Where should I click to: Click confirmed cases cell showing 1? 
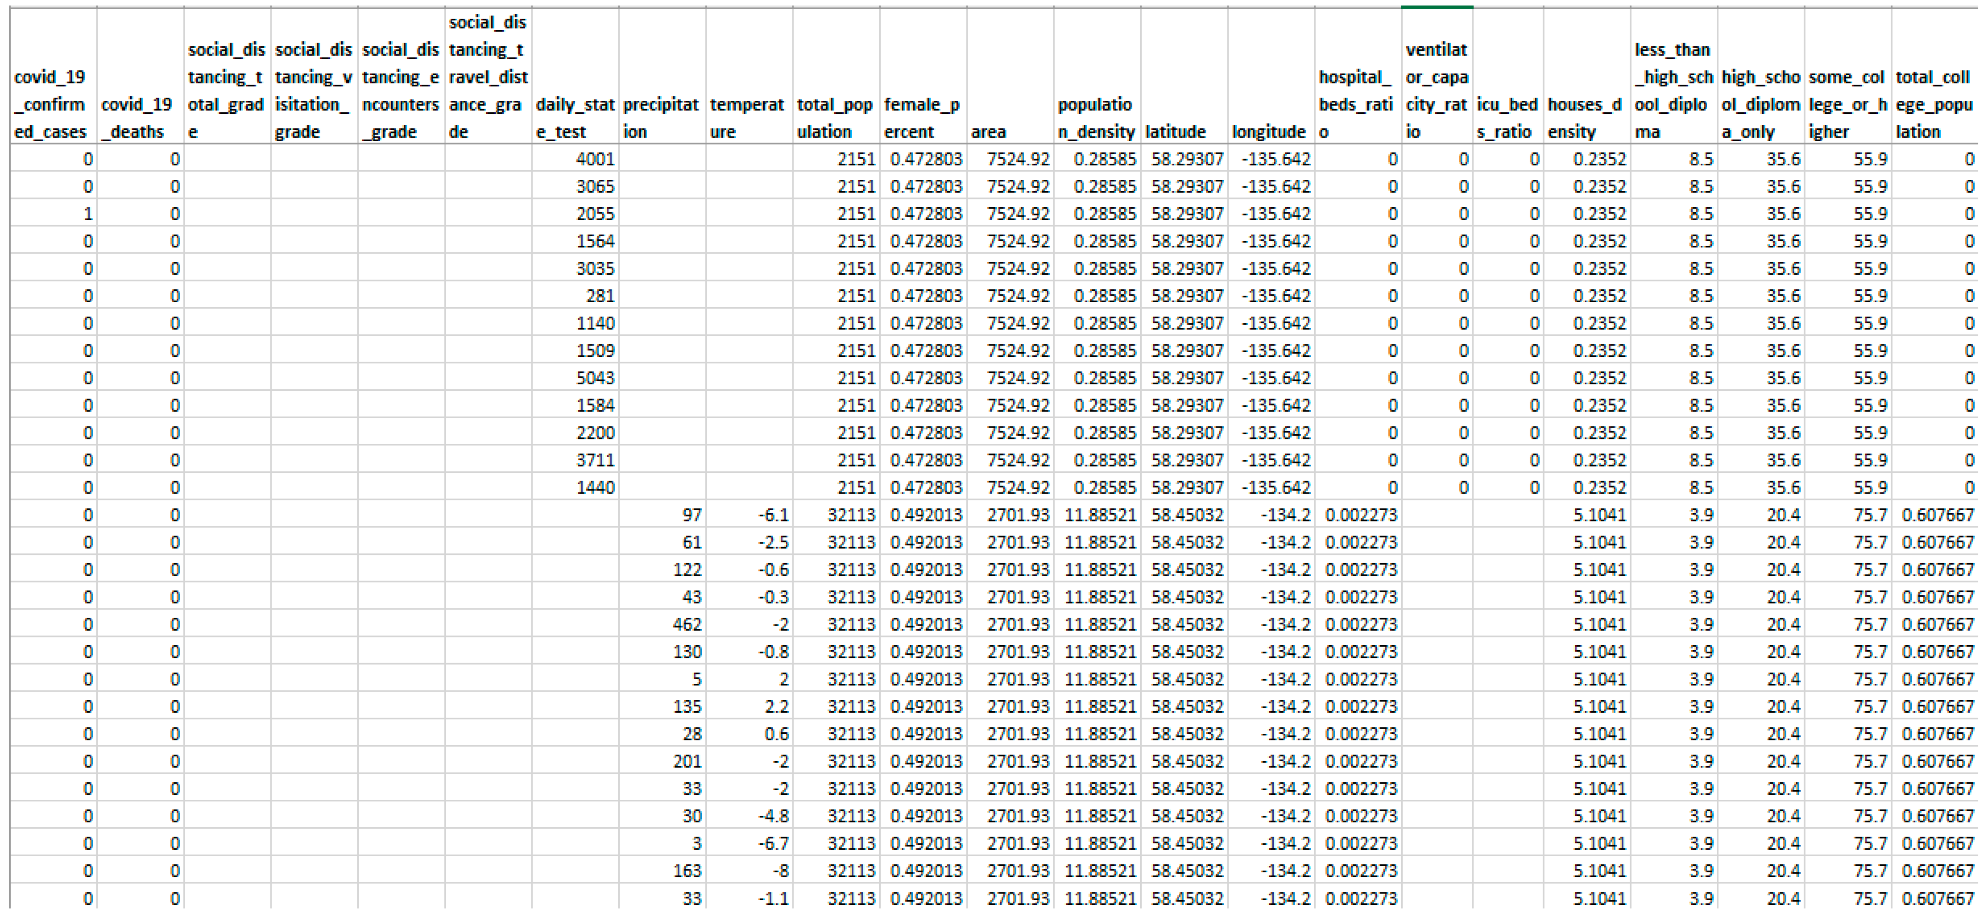tap(86, 214)
